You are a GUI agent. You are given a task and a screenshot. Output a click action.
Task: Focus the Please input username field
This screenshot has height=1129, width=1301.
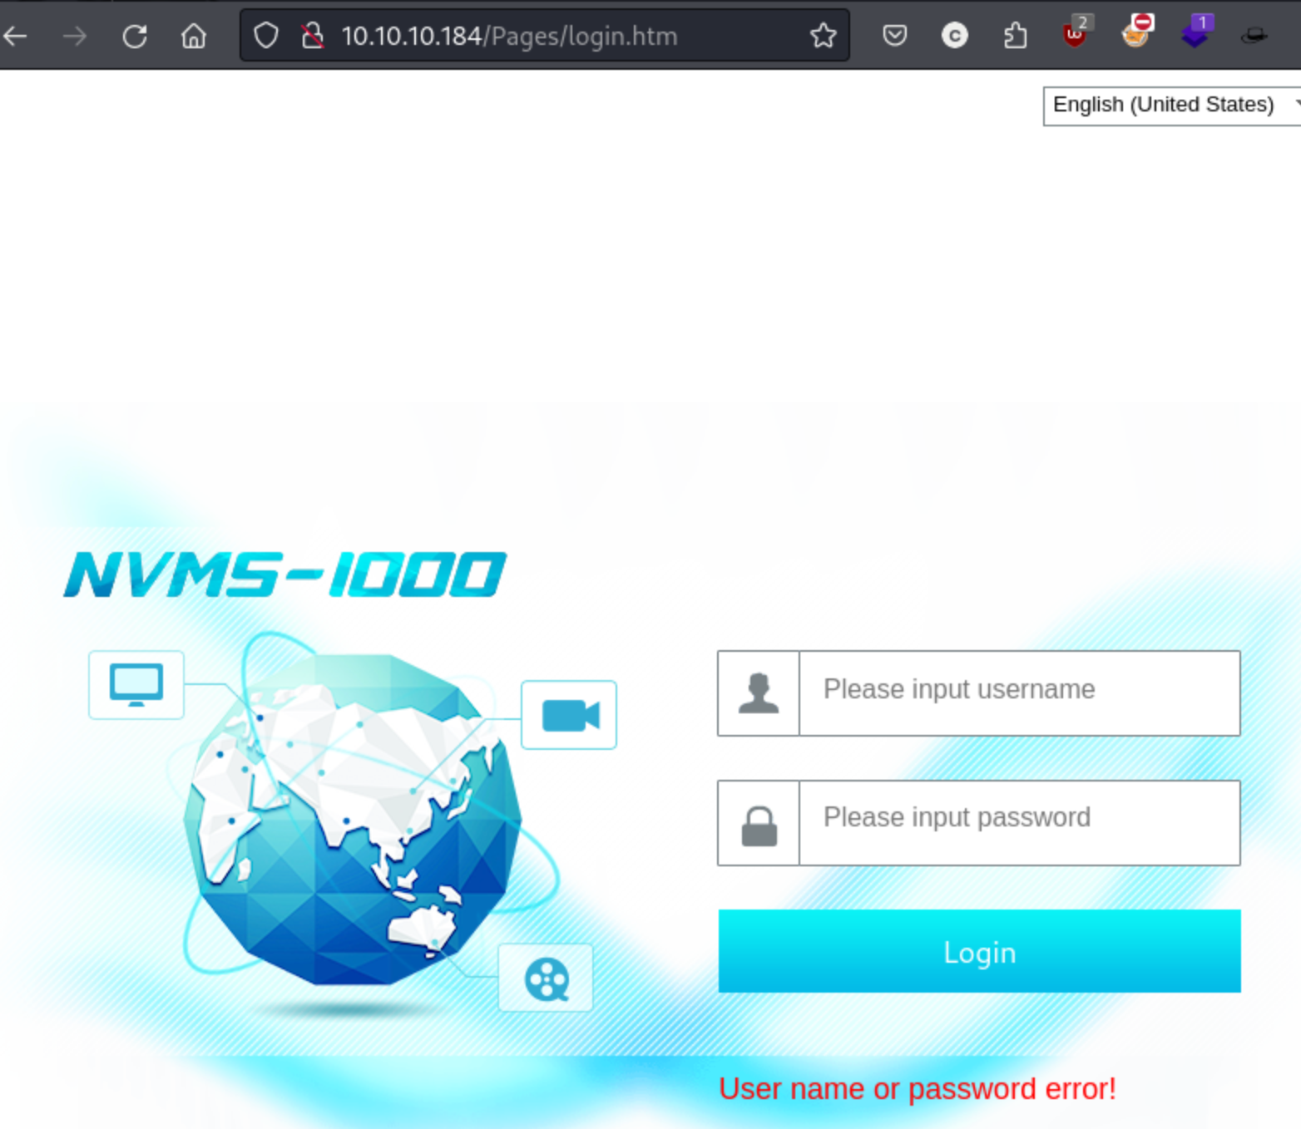point(1019,693)
